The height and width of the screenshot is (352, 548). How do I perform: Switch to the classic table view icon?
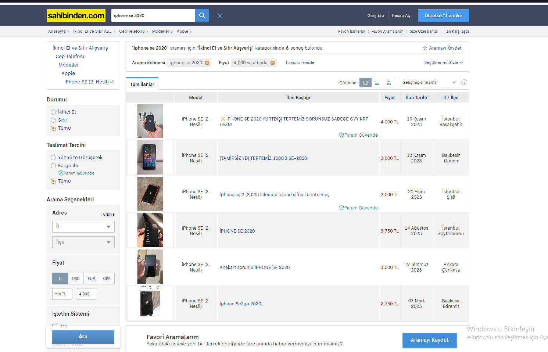(365, 83)
